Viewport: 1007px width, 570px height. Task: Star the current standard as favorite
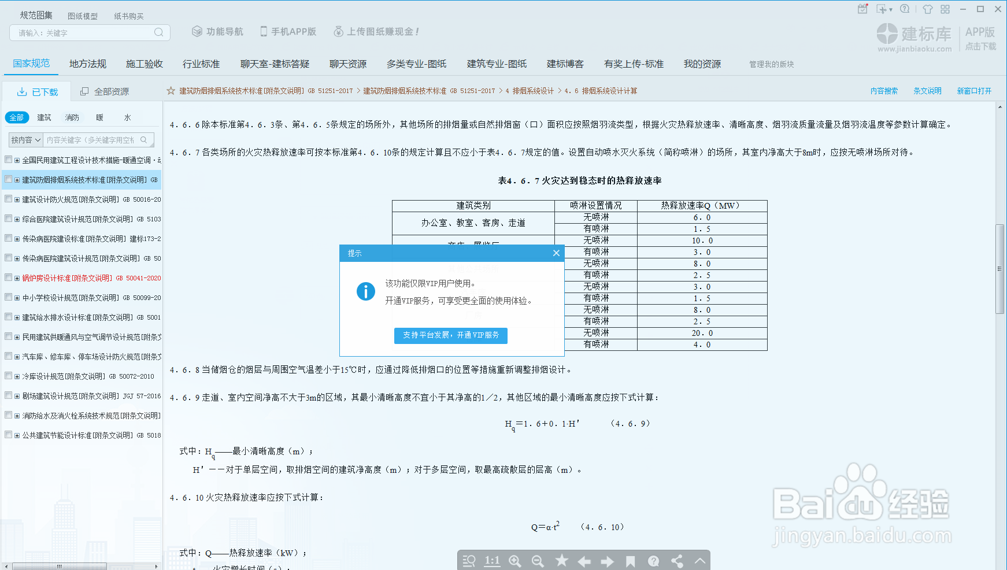561,561
